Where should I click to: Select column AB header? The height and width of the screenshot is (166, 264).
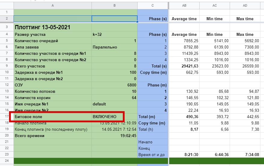pos(184,5)
